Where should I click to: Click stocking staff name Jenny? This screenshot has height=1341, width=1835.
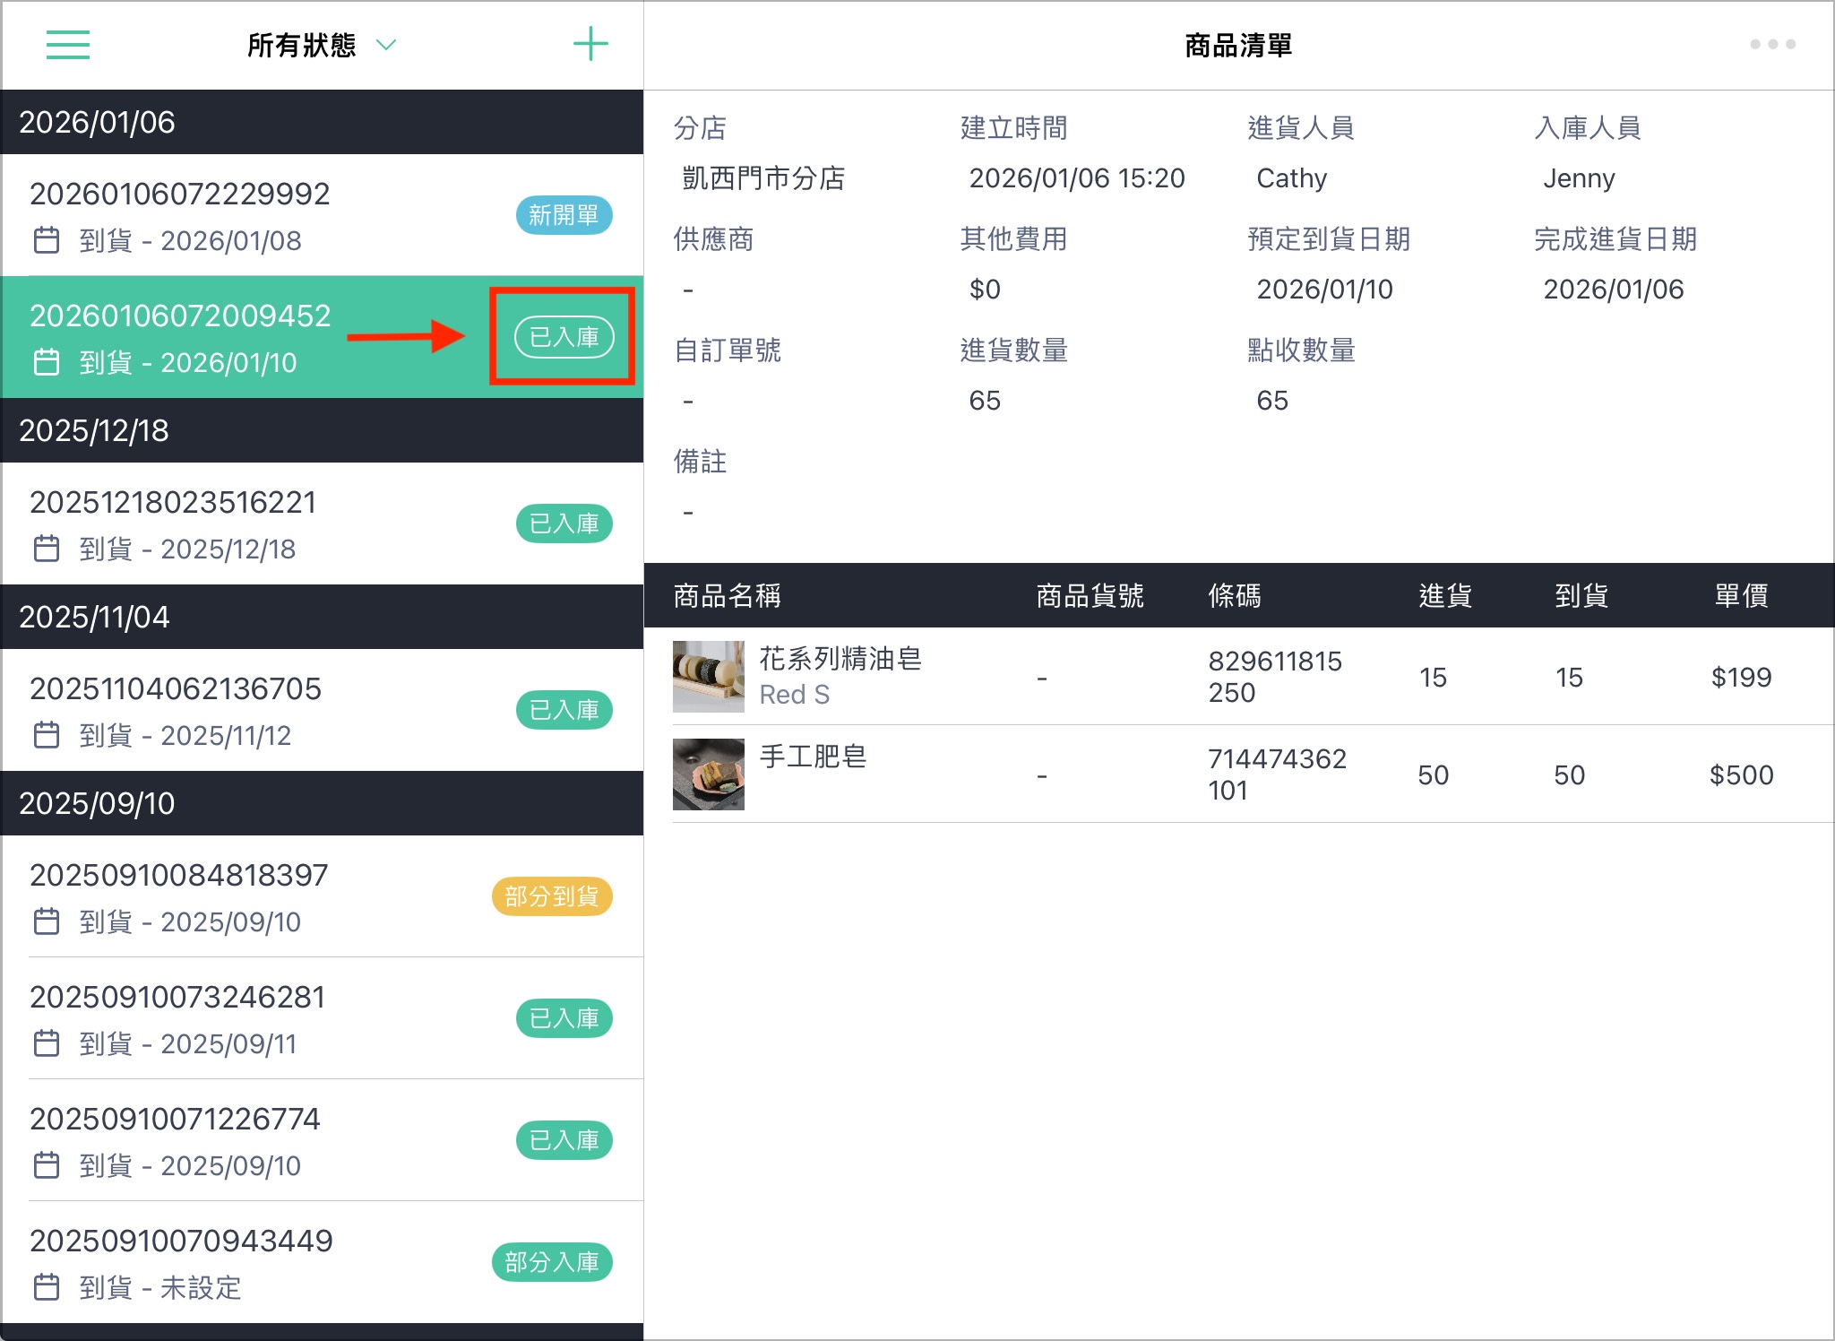point(1579,178)
